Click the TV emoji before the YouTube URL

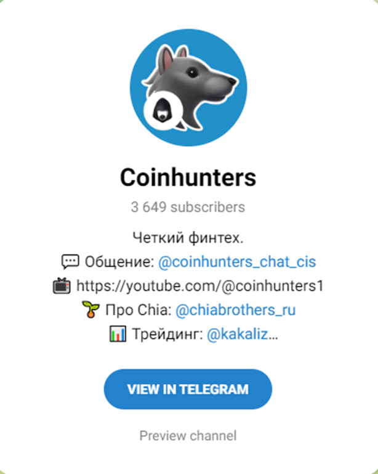click(x=62, y=285)
